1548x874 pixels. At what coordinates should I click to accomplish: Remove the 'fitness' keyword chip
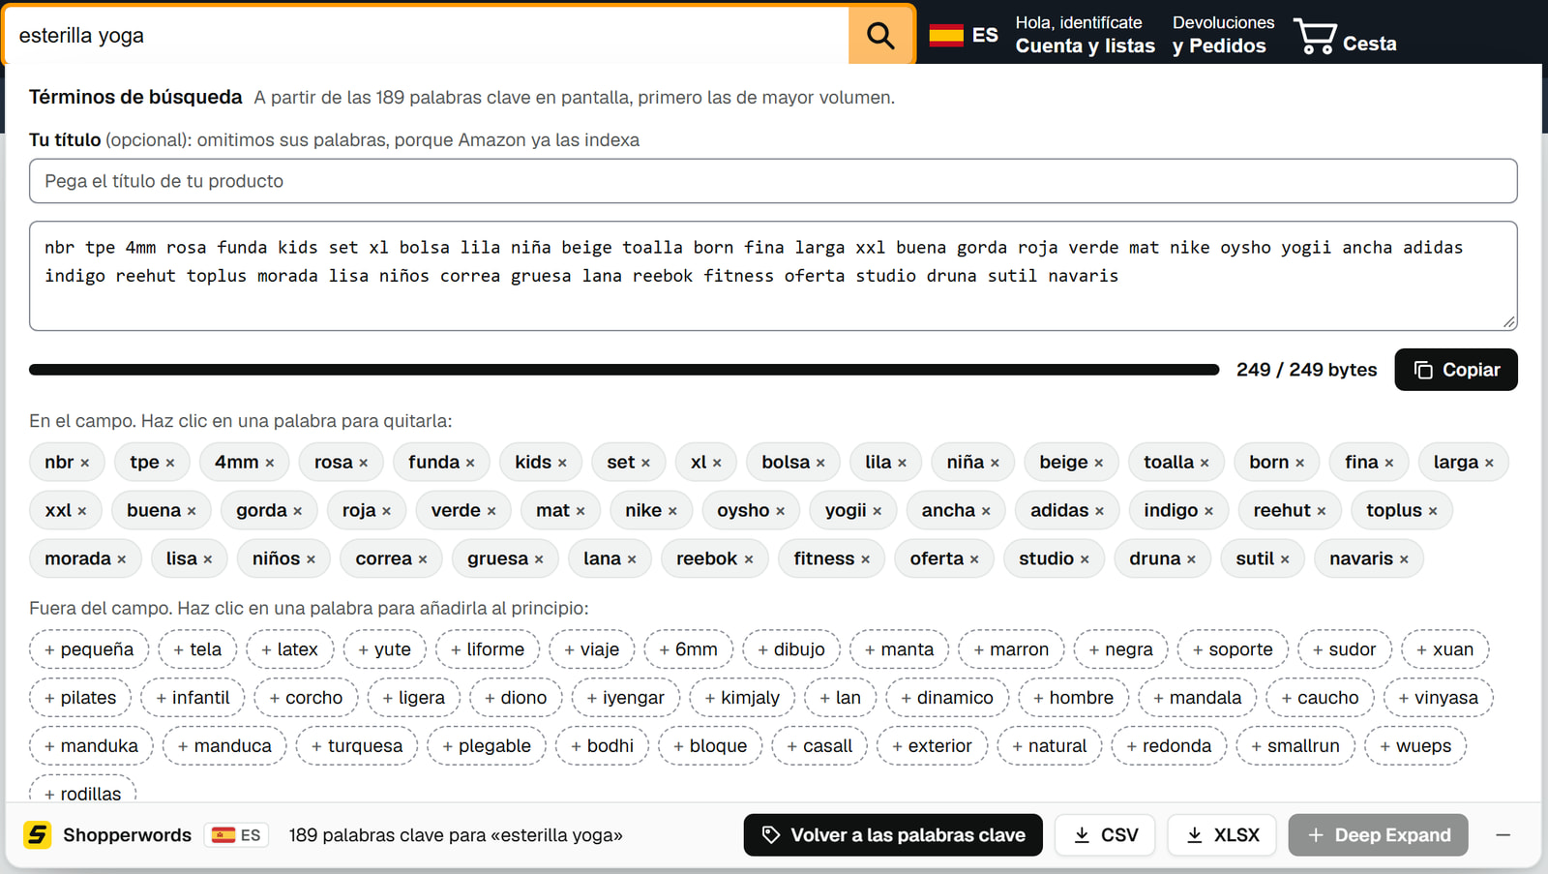[831, 559]
